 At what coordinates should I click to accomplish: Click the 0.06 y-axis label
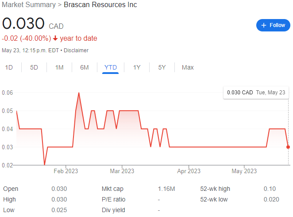(x=7, y=93)
